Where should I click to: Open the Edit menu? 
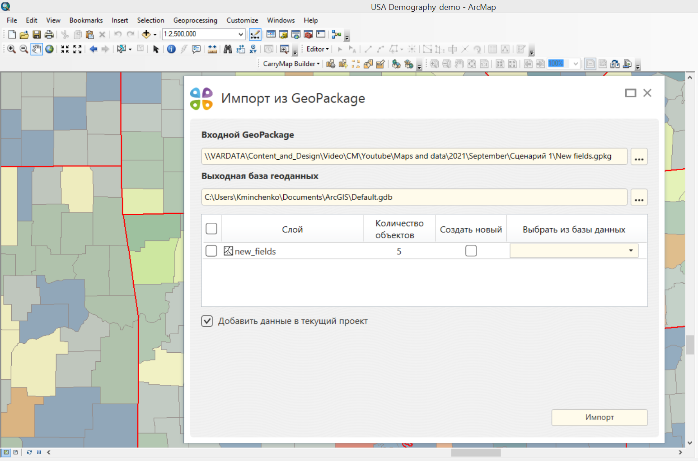click(x=32, y=20)
